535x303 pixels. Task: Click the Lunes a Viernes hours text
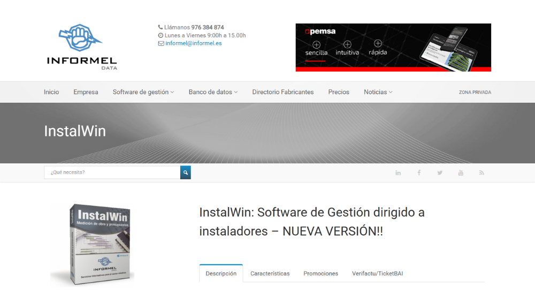pos(205,35)
